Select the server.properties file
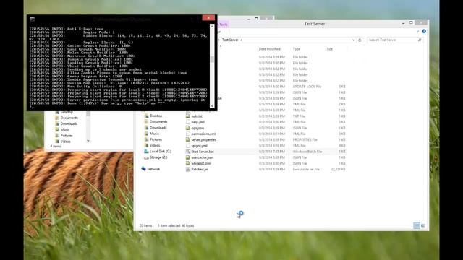The image size is (463, 260). point(203,139)
